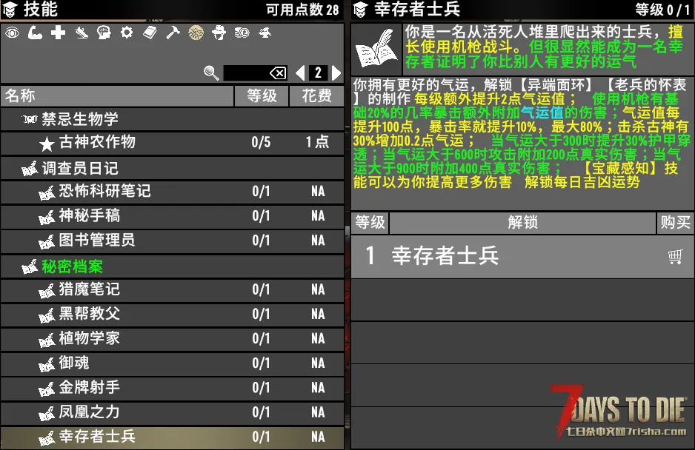This screenshot has height=450, width=695.
Task: Select the medical cross attribute icon
Action: (58, 33)
